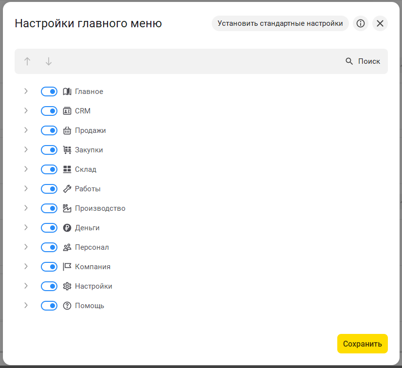The height and width of the screenshot is (368, 402).
Task: Toggle the Персонал menu switch
Action: click(49, 247)
